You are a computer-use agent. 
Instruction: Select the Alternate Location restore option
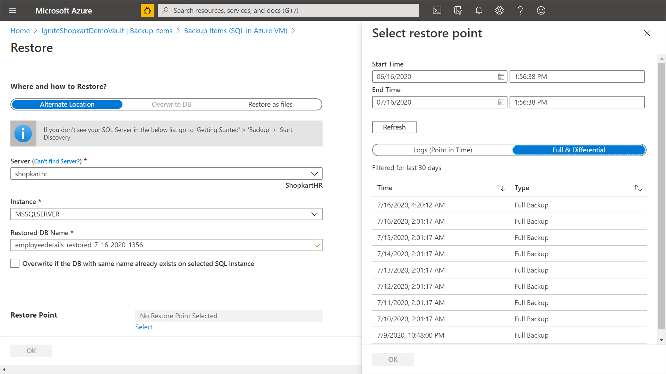click(67, 104)
